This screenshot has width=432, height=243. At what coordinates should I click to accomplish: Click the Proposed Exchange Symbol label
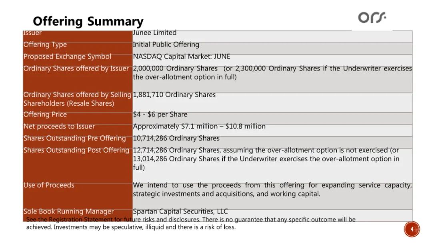67,56
